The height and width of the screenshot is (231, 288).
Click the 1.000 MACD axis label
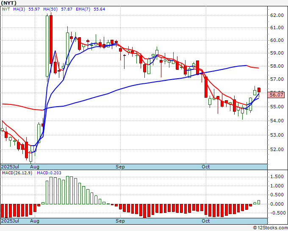click(x=277, y=186)
